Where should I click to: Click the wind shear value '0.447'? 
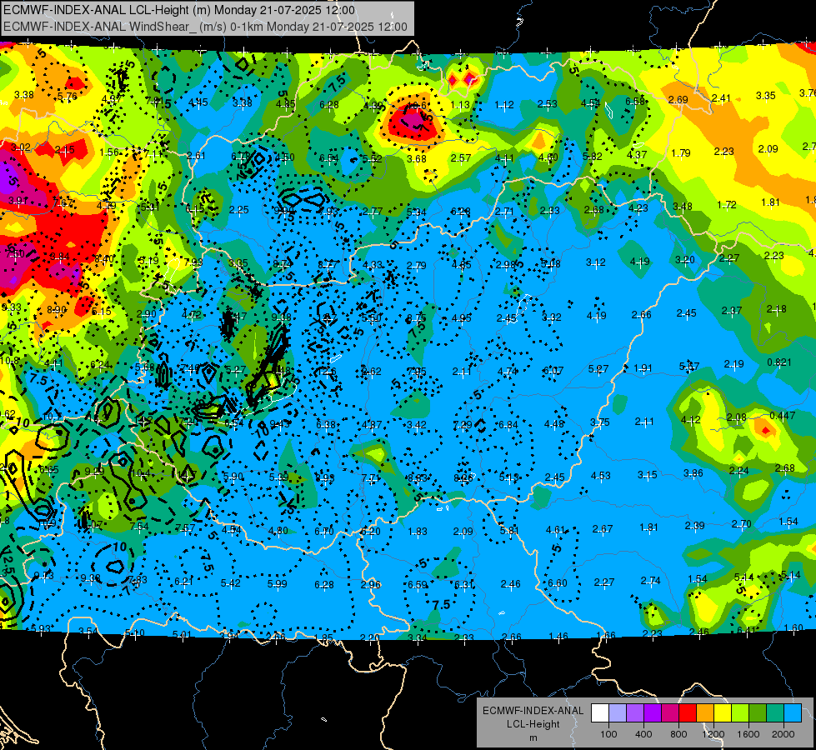pyautogui.click(x=782, y=415)
